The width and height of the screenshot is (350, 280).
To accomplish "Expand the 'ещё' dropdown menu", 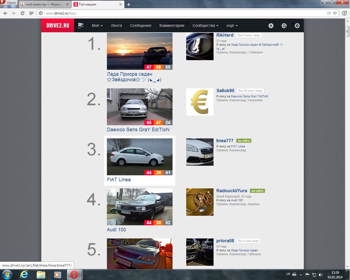I will [232, 26].
